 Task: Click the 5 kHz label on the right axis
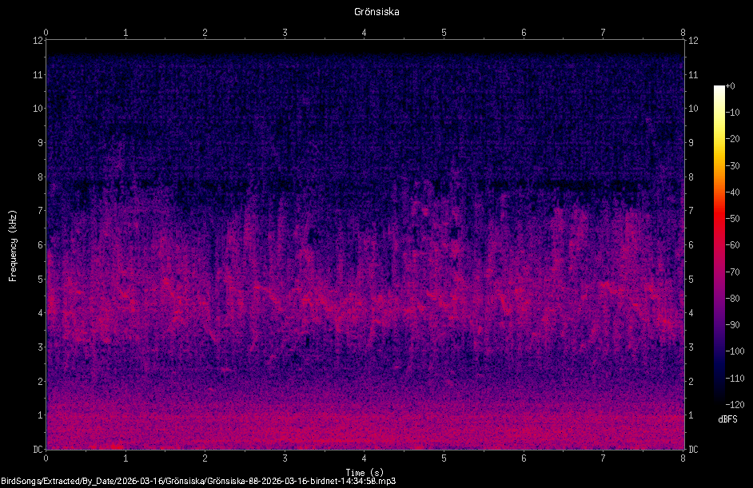691,279
